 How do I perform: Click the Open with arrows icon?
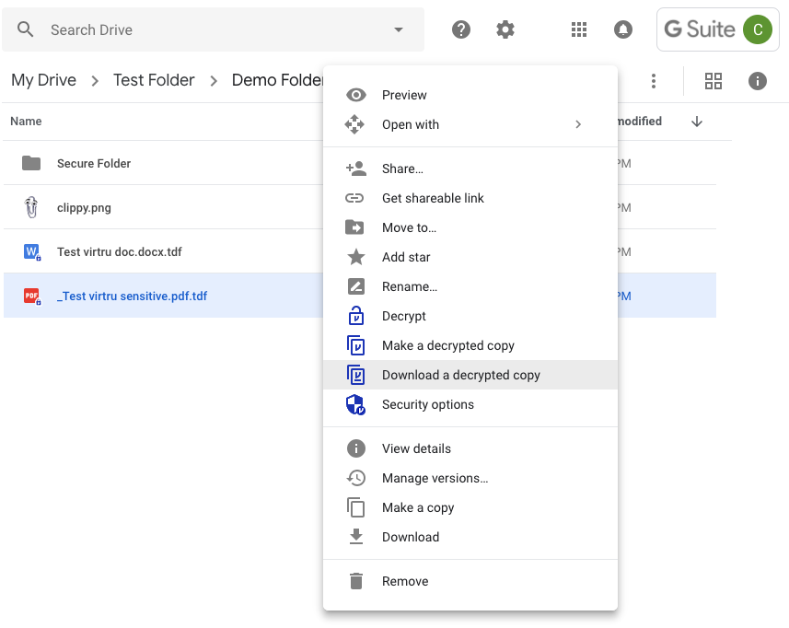[354, 124]
